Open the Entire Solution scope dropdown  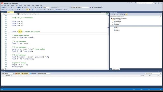click(8, 73)
